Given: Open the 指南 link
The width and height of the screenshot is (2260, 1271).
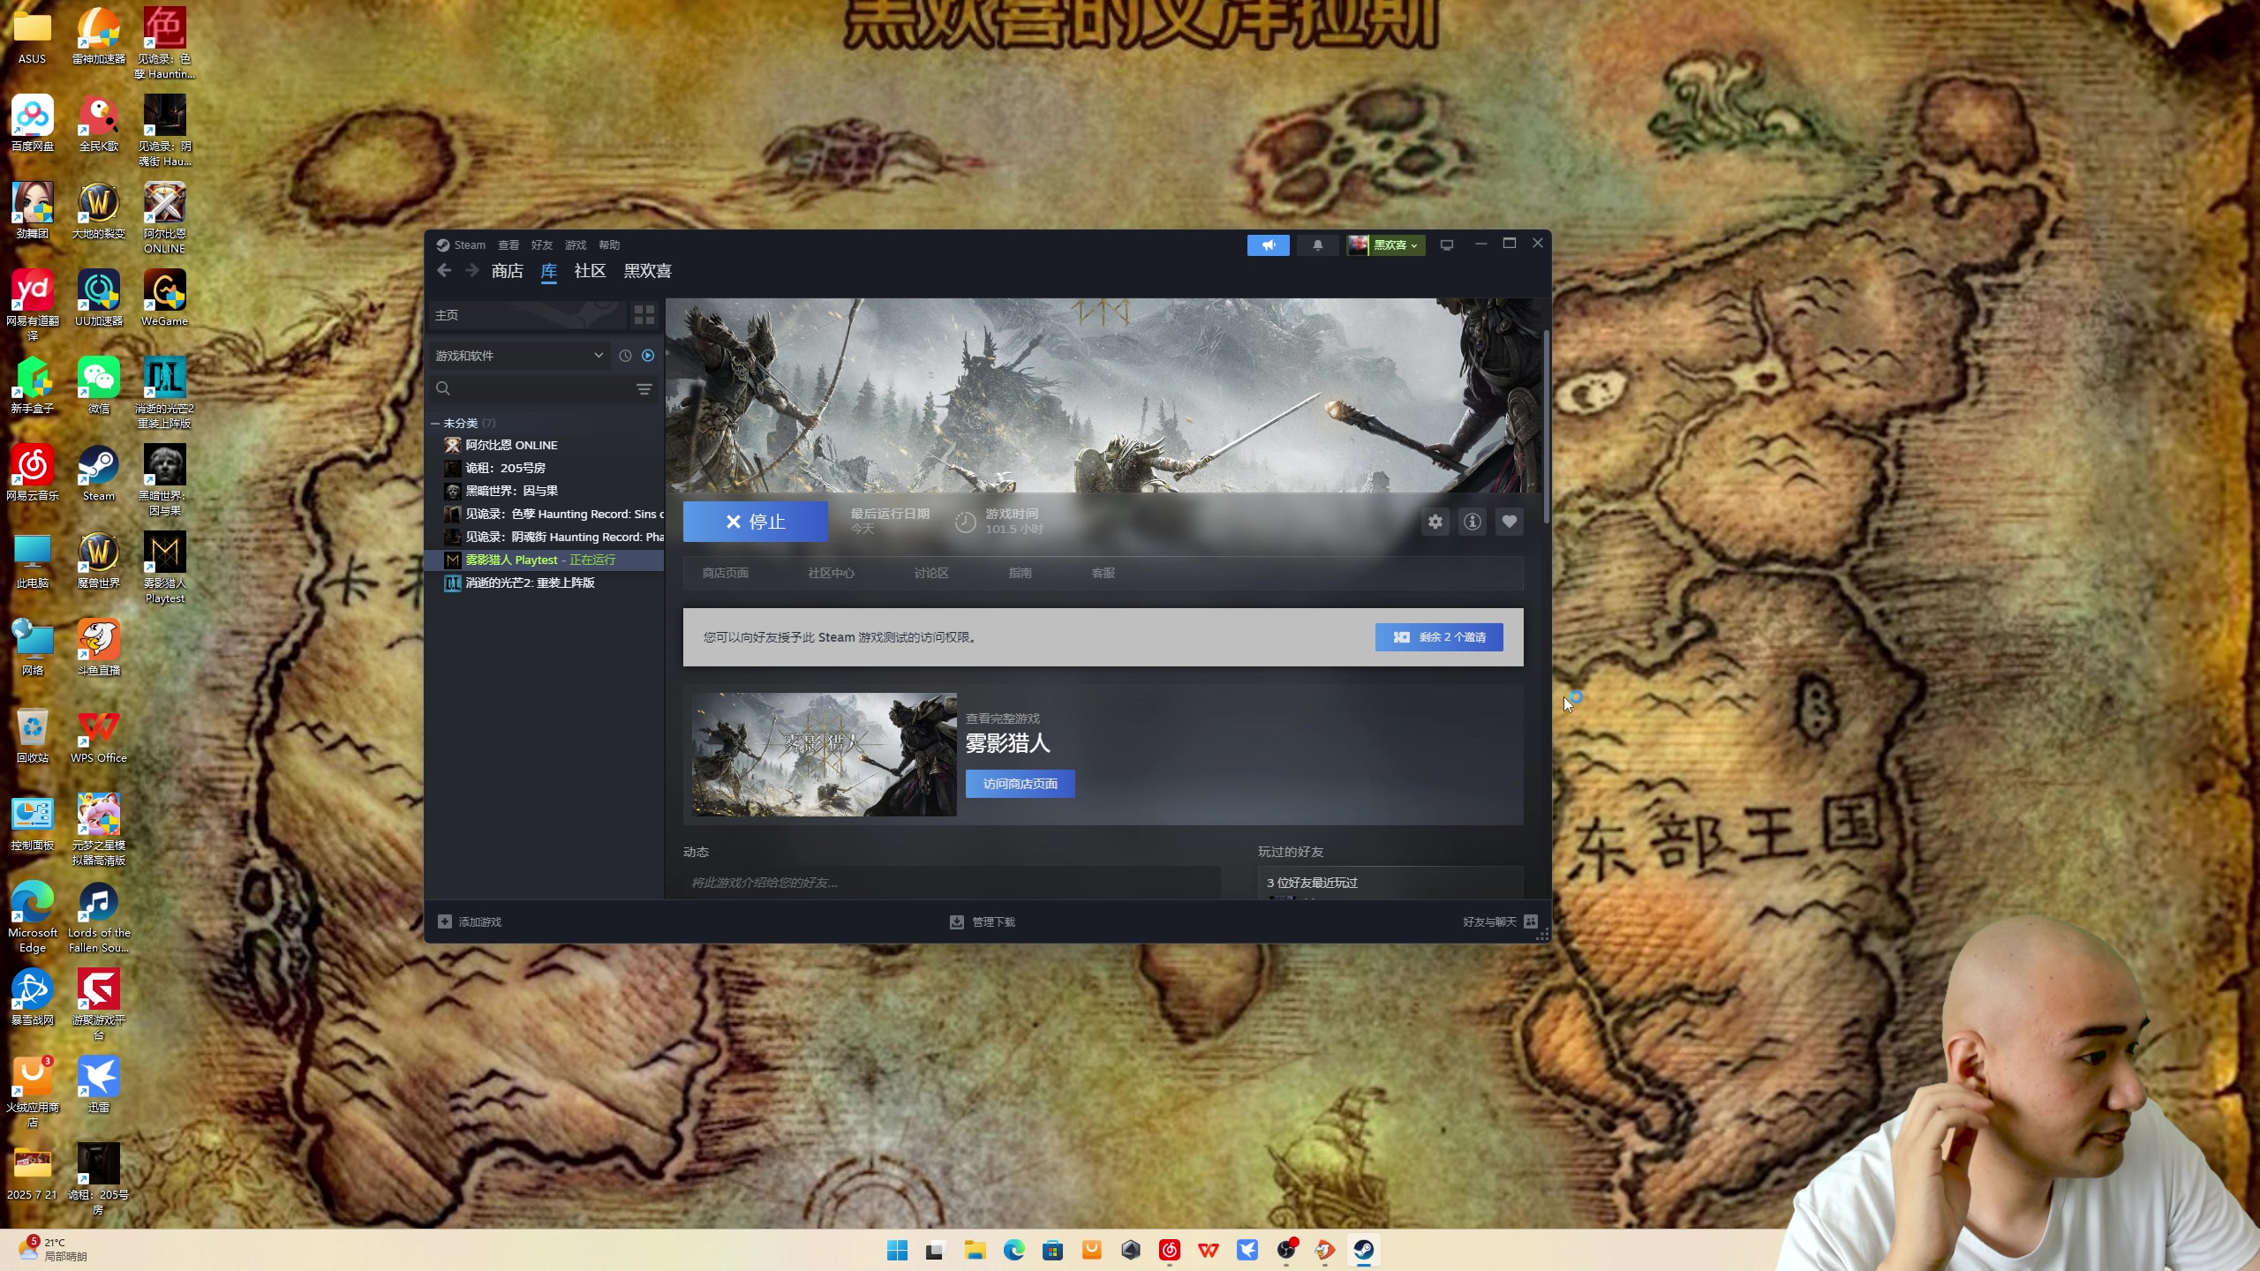Looking at the screenshot, I should [x=1021, y=573].
